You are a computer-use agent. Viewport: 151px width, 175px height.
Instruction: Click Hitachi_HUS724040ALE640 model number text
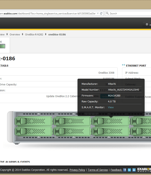pos(123,90)
